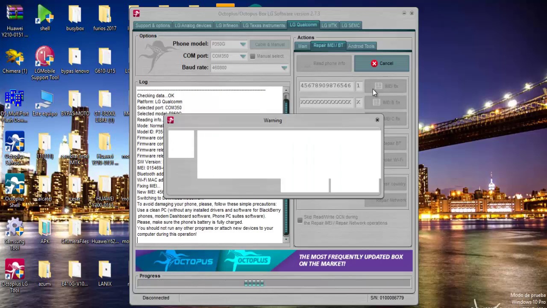Open the HuaweiY62 folder on desktop
Viewport: 547px width, 308px height.
[105, 231]
